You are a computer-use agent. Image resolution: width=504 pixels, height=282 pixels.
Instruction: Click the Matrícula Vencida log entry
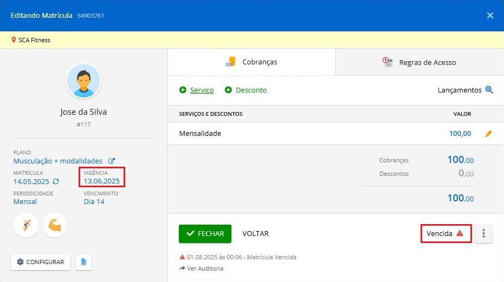point(238,257)
